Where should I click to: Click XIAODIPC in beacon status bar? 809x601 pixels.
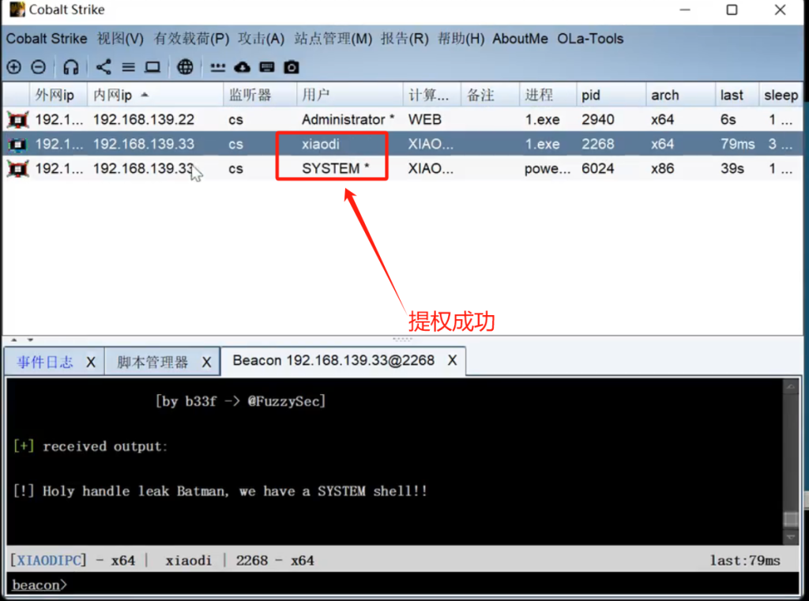coord(49,560)
